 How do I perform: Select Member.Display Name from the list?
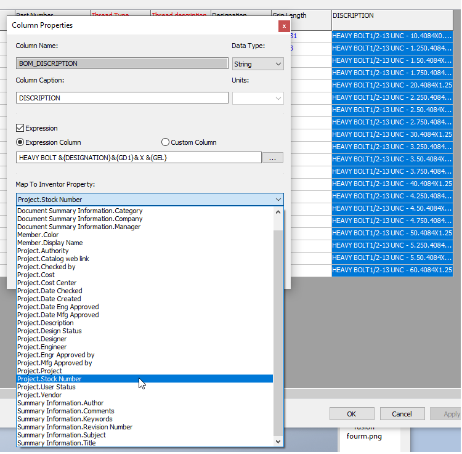click(145, 243)
